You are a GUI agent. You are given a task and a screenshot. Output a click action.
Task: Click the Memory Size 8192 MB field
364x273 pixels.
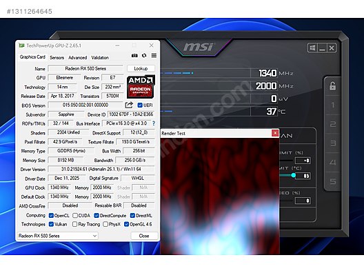coord(65,160)
